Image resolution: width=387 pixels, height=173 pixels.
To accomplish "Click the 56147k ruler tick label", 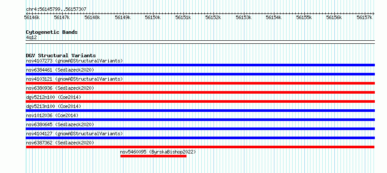I will tap(62, 17).
